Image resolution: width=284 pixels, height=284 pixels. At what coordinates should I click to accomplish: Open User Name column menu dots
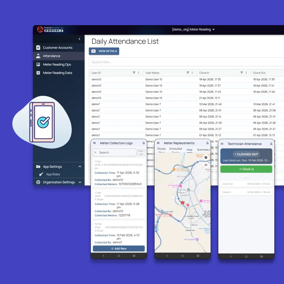(x=192, y=73)
